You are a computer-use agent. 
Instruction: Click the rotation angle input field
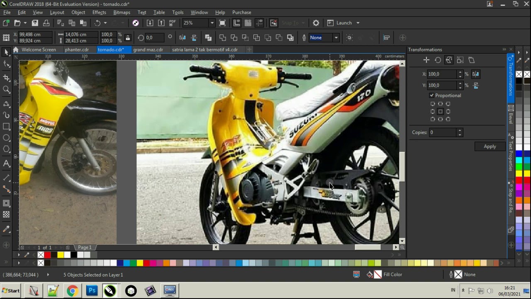(155, 37)
